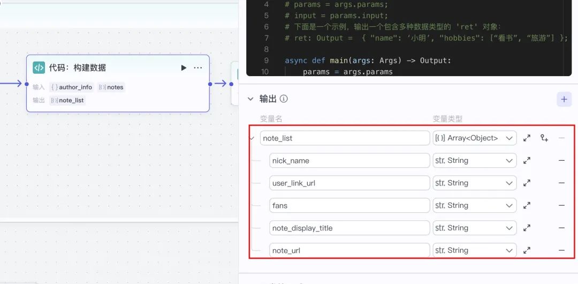
Task: Run the 代码：构建数据 node with play icon
Action: coord(184,68)
